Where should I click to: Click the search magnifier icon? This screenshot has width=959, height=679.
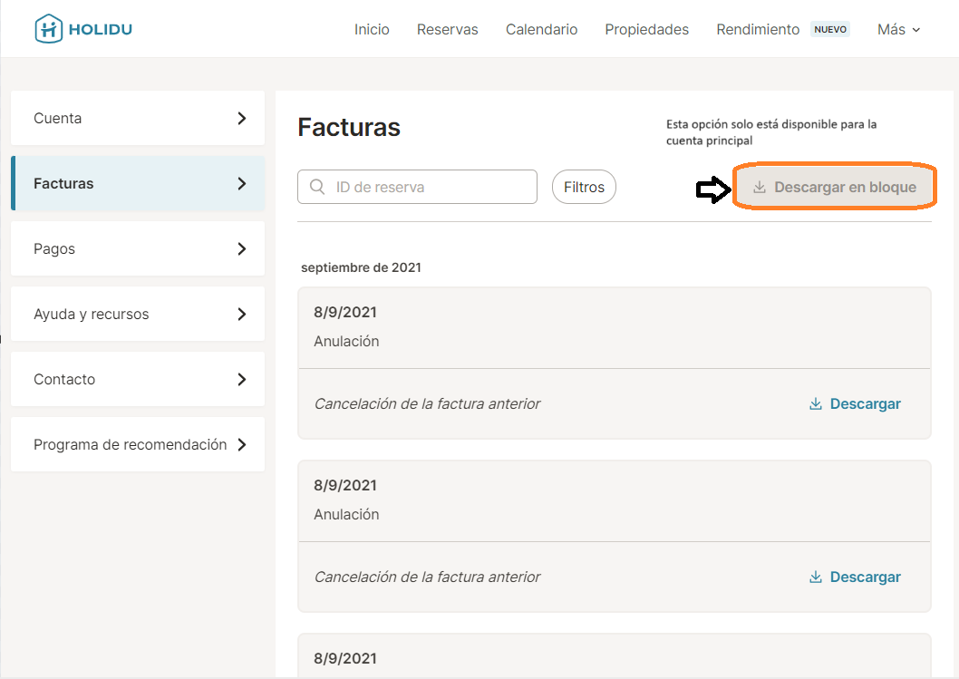(x=317, y=187)
